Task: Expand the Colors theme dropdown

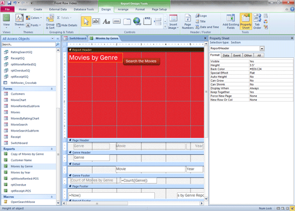Action: 34,18
